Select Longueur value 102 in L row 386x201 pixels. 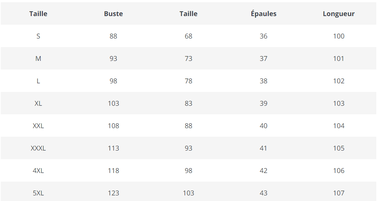339,81
